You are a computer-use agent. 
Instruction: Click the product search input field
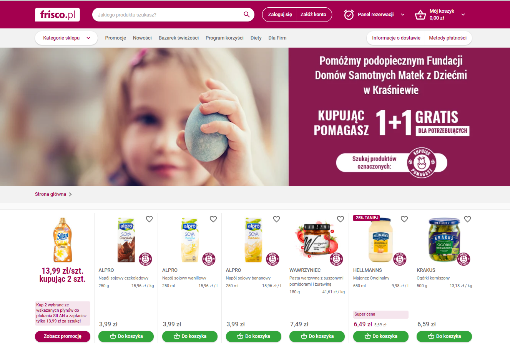169,15
